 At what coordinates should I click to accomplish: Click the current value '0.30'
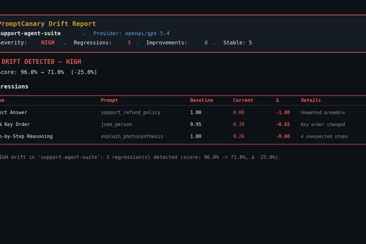[239, 124]
